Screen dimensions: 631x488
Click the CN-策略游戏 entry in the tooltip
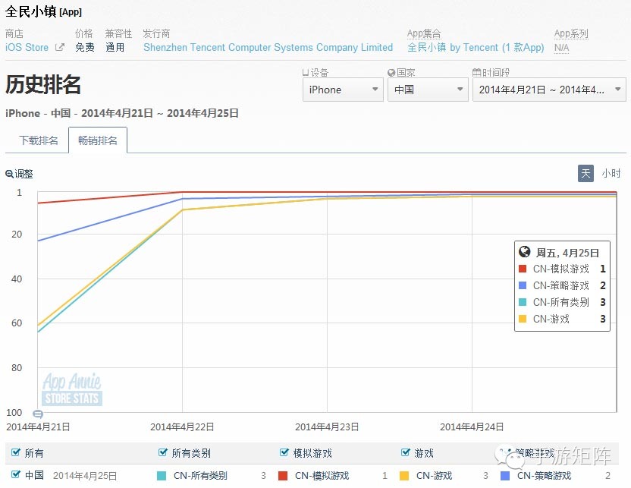pyautogui.click(x=561, y=285)
